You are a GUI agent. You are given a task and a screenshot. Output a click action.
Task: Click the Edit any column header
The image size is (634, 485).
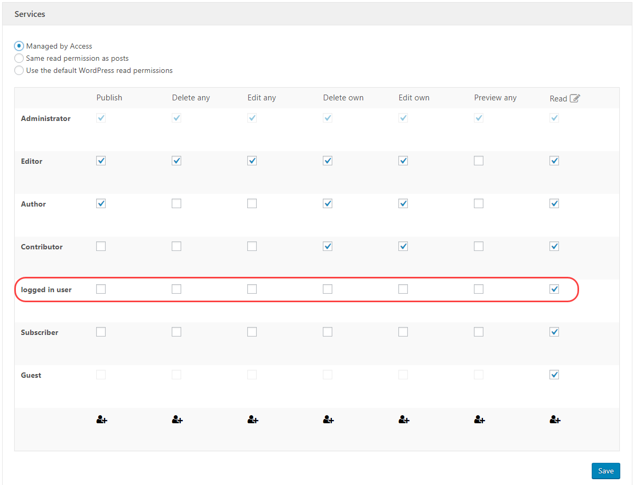(262, 98)
